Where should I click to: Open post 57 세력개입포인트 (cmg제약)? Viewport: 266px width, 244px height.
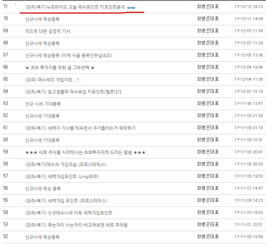pyautogui.click(x=62, y=176)
